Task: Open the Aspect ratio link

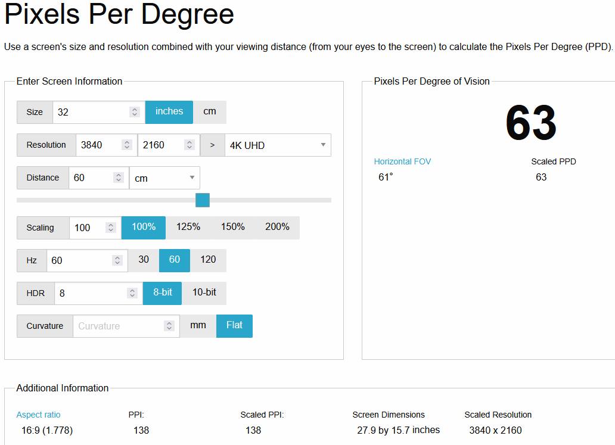Action: pos(38,415)
